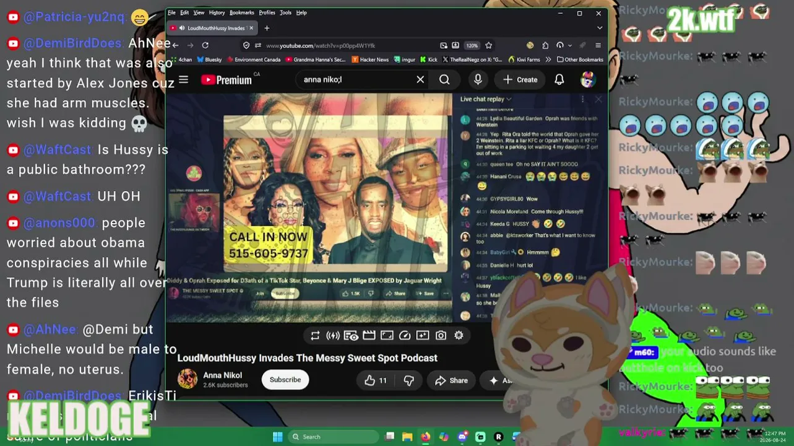Image resolution: width=794 pixels, height=446 pixels.
Task: Open Discord from the taskbar
Action: 462,437
